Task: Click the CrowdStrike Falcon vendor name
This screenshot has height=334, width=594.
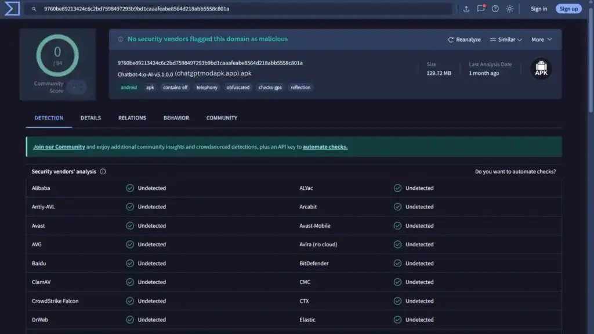Action: [55, 301]
